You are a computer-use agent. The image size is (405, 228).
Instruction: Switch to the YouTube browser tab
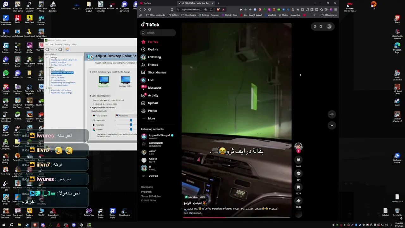157,3
